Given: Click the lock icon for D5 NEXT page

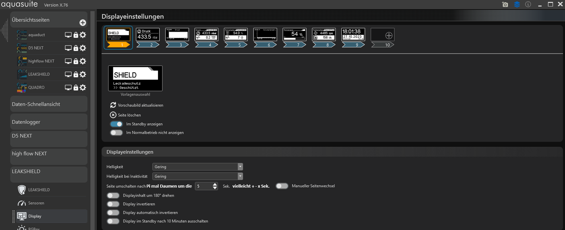Looking at the screenshot, I should point(75,48).
